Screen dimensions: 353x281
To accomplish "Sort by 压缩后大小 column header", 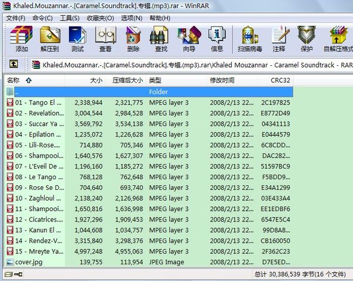I will tap(126, 81).
